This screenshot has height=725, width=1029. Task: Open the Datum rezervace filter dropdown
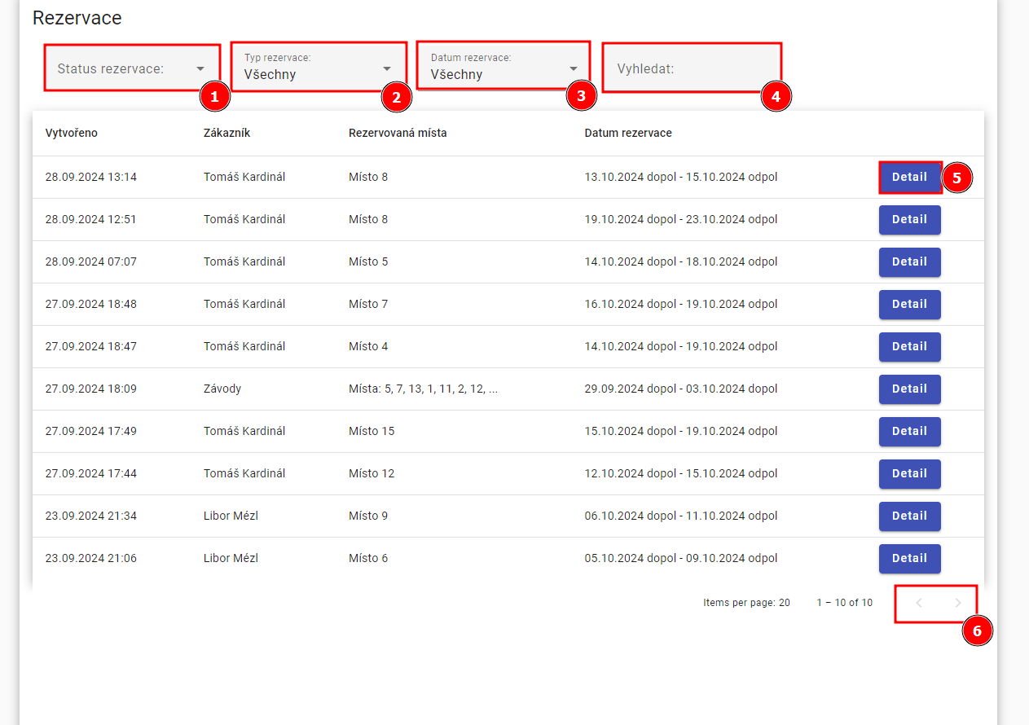point(495,68)
